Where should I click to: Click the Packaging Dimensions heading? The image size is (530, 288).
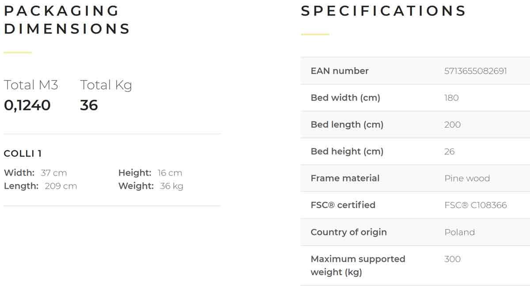(x=67, y=20)
